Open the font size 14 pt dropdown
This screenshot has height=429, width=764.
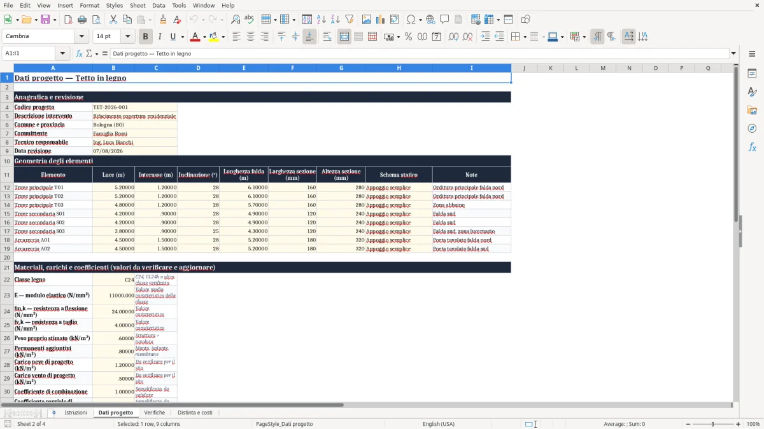pyautogui.click(x=128, y=37)
